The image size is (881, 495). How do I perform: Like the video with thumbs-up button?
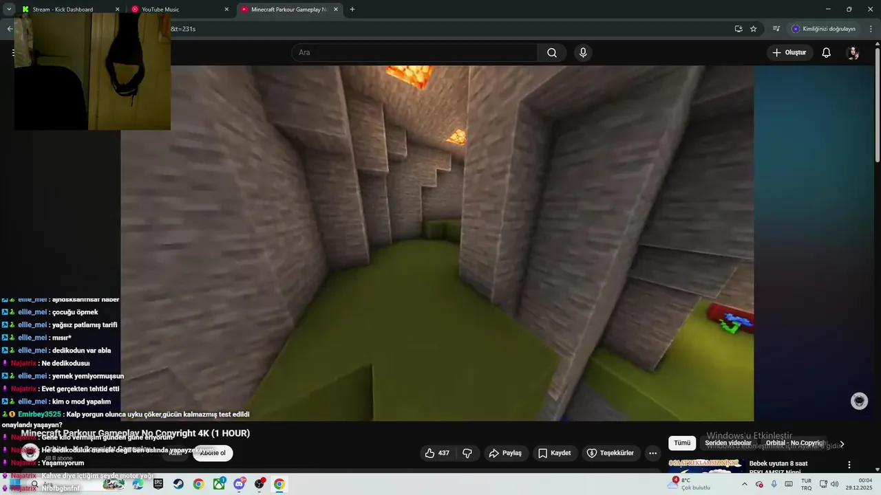click(437, 453)
